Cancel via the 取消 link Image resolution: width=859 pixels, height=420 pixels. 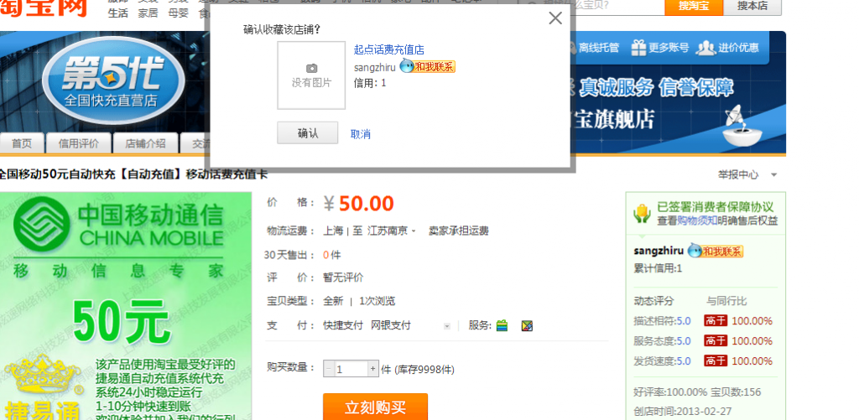coord(361,134)
